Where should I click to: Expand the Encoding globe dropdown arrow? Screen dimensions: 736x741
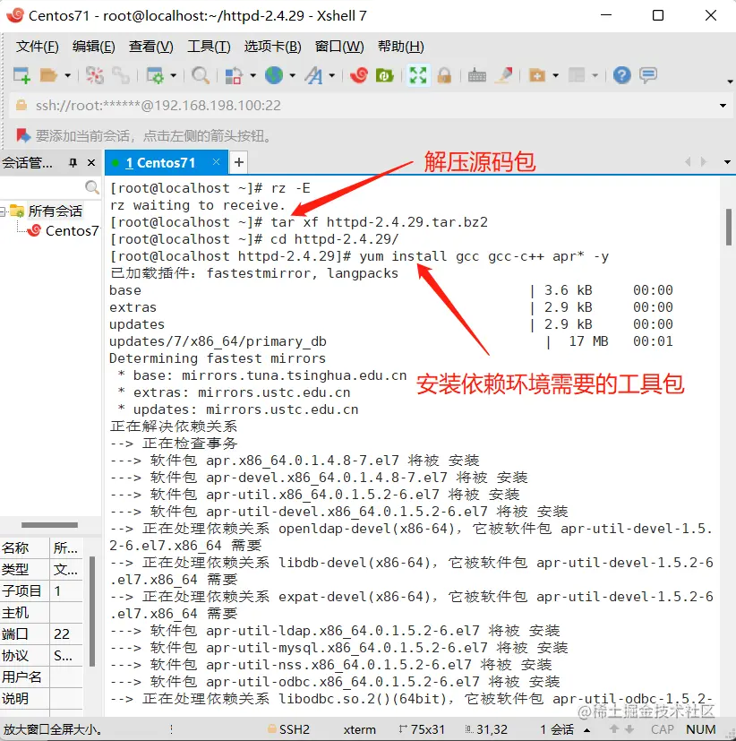pyautogui.click(x=293, y=75)
